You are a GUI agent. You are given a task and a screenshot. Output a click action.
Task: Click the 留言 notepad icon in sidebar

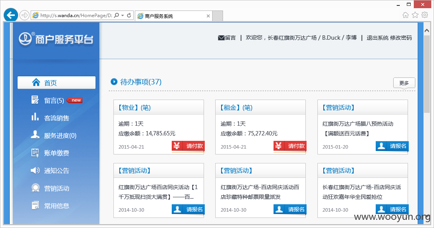(35, 100)
